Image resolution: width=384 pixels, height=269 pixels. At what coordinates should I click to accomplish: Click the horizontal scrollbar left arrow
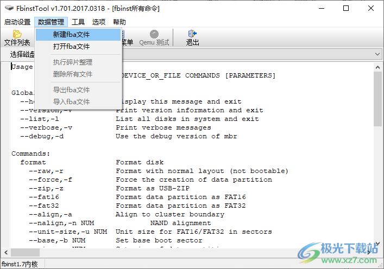[x=6, y=252]
